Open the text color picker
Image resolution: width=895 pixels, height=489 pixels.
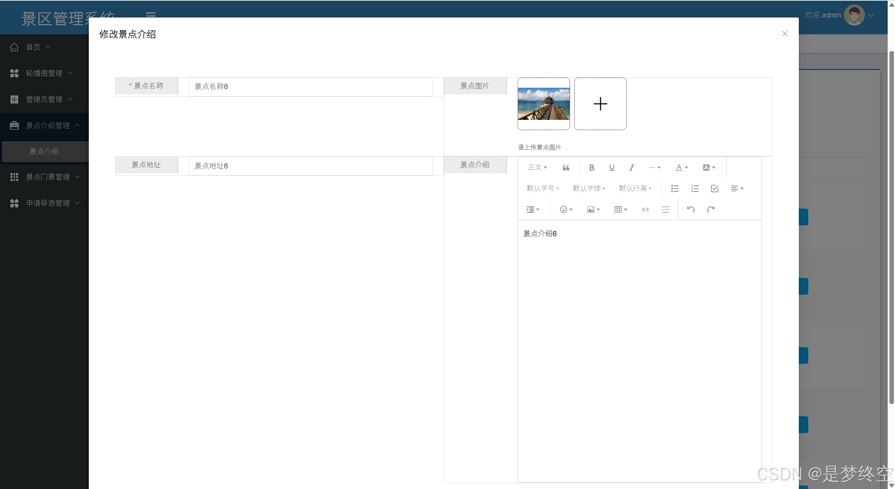[x=681, y=168]
